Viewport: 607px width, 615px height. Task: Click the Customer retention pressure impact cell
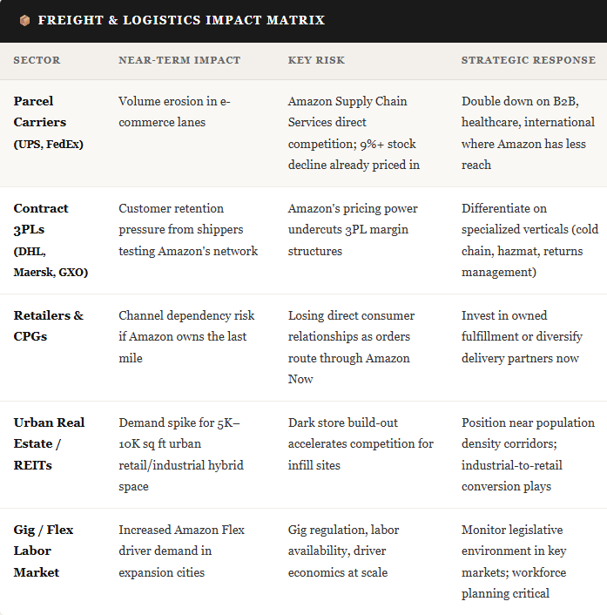coord(188,229)
